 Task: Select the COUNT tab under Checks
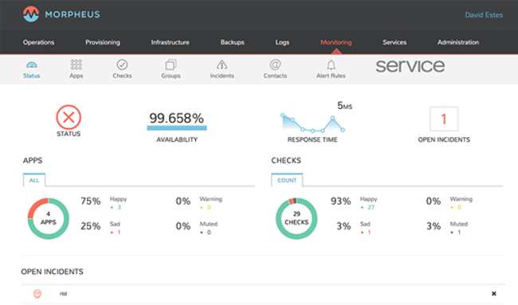tap(287, 180)
